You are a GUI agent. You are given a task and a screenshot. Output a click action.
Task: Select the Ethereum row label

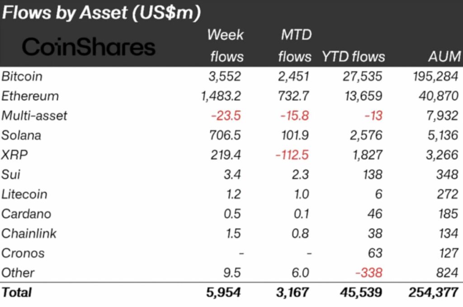(x=30, y=96)
